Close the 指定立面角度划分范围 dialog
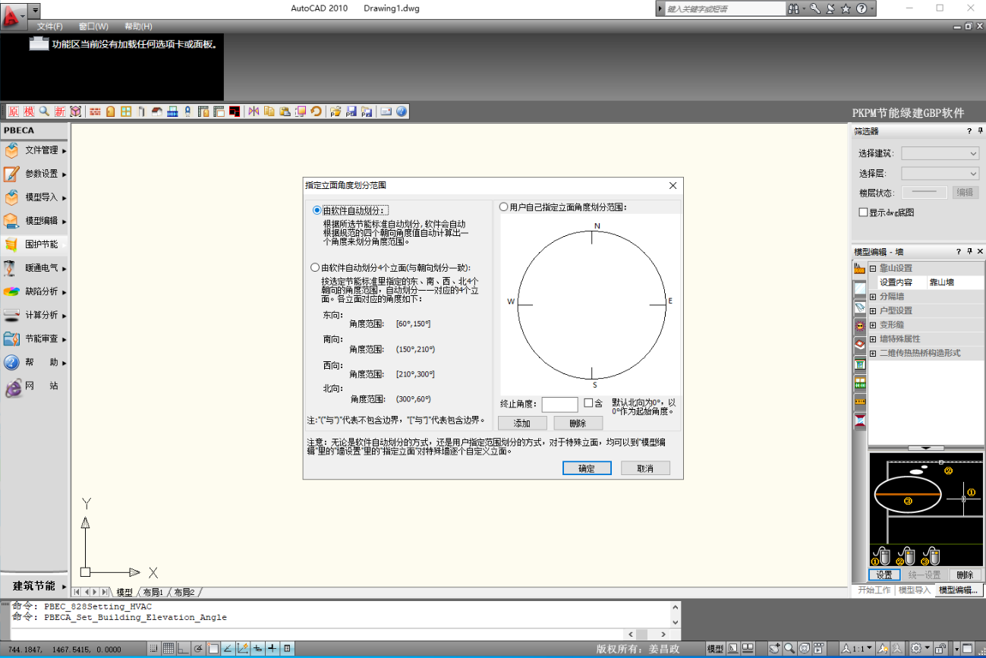Image resolution: width=986 pixels, height=658 pixels. coord(673,185)
